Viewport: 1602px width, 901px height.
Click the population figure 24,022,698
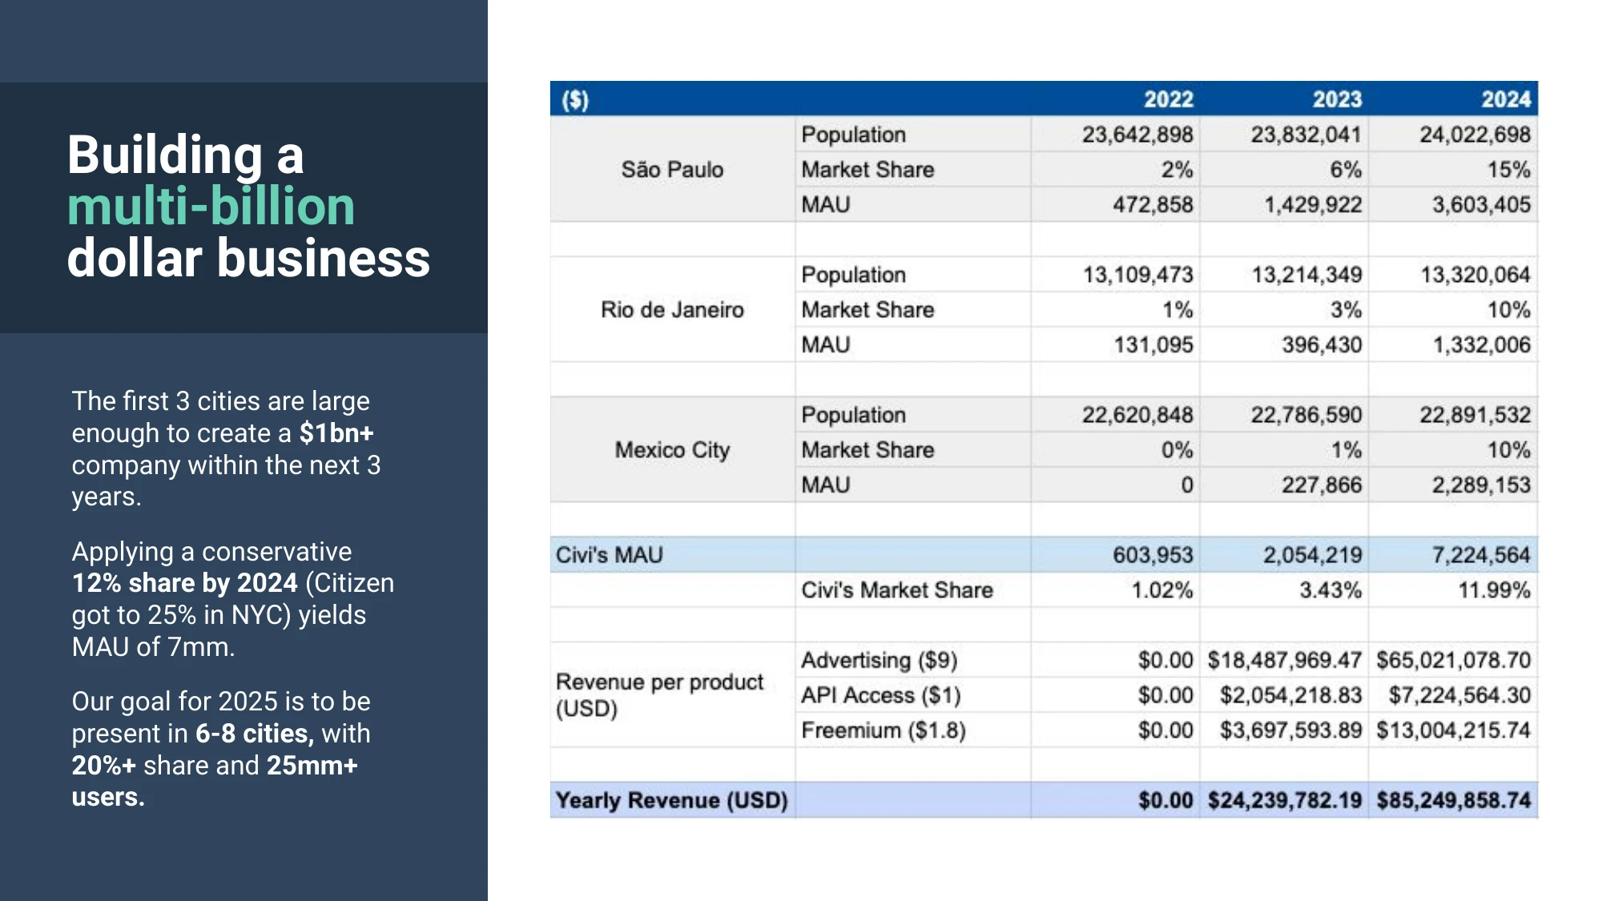coord(1475,135)
